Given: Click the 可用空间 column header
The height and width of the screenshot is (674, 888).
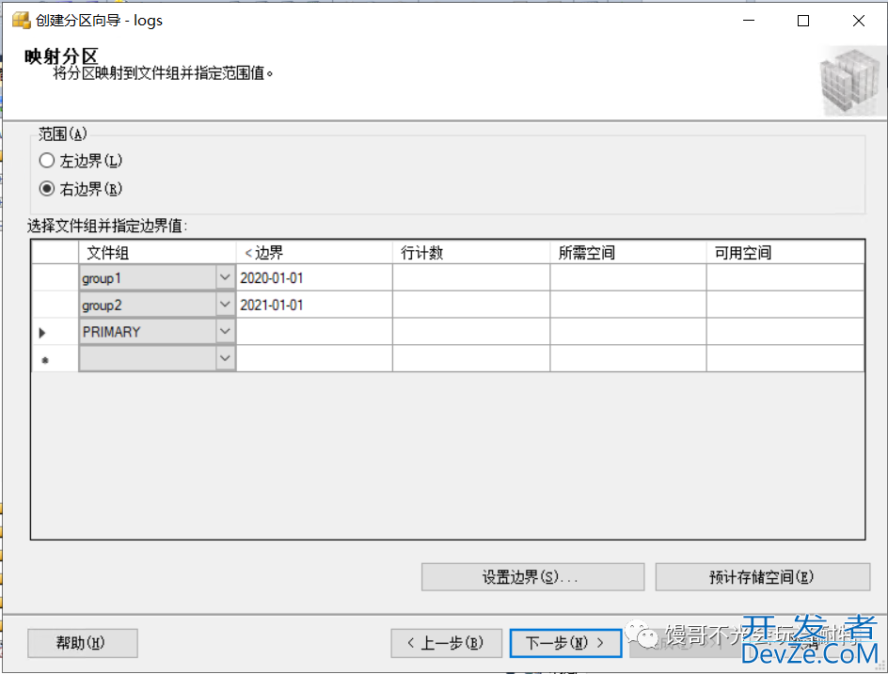Looking at the screenshot, I should 785,252.
